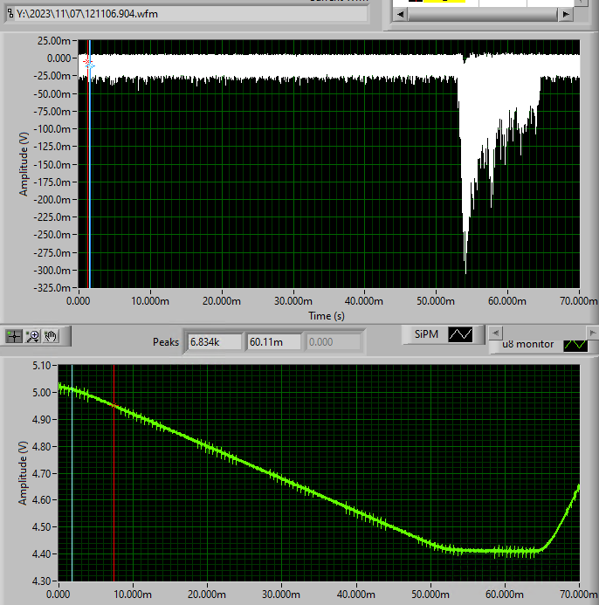Screen dimensions: 599x605
Task: Select the hand panning tool in graph palette
Action: [x=51, y=336]
